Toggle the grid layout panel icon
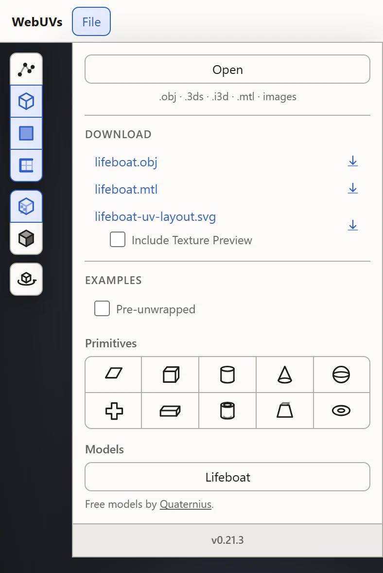Screen dimensions: 383x573 tap(26, 165)
